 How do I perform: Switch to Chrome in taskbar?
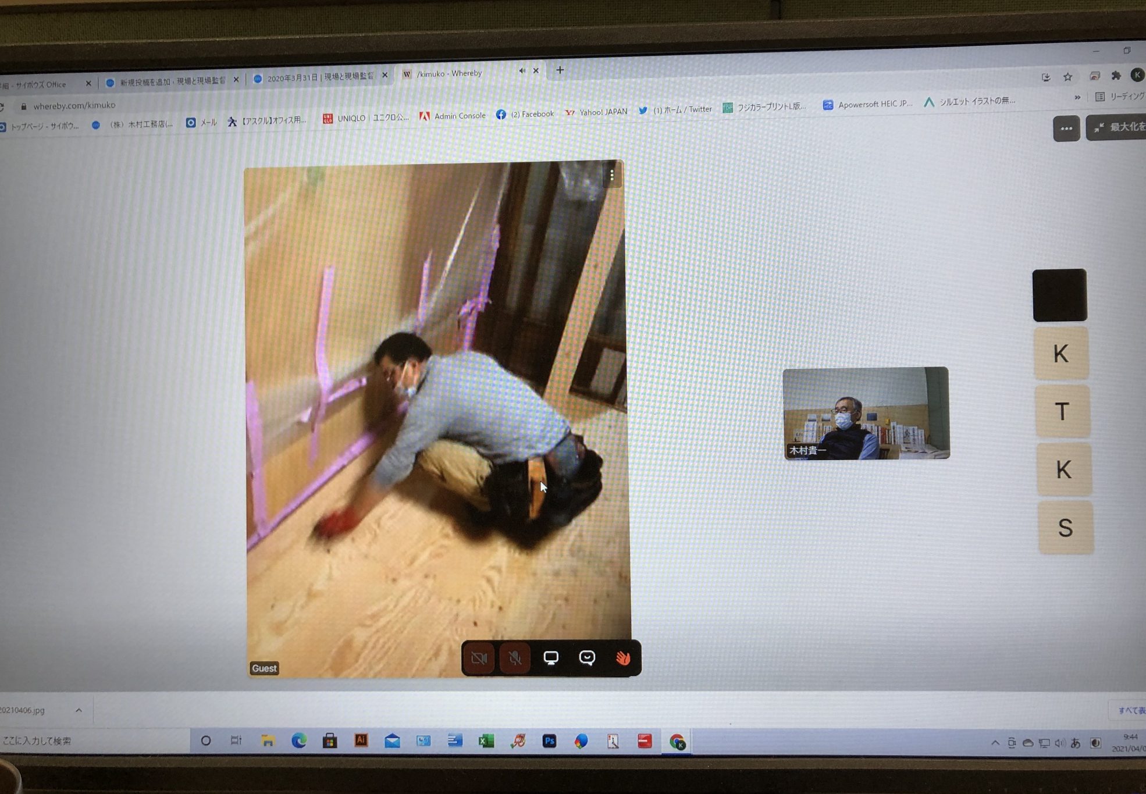click(677, 742)
